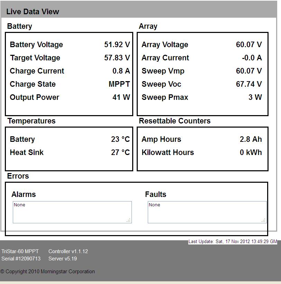Click the Charge State MPPT value
The width and height of the screenshot is (281, 284).
pyautogui.click(x=119, y=84)
